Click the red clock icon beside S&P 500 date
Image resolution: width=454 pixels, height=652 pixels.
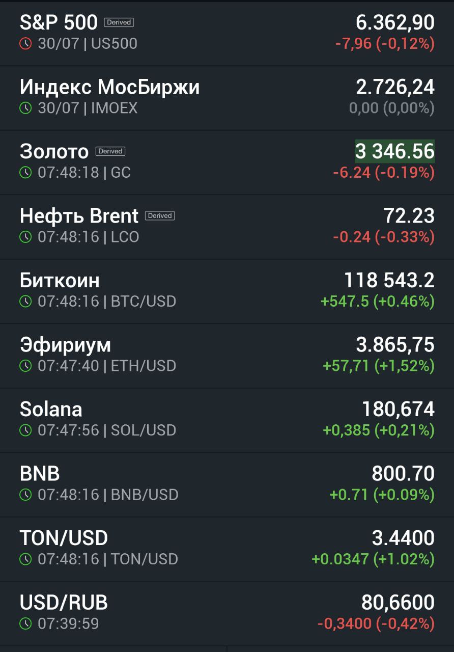point(25,44)
